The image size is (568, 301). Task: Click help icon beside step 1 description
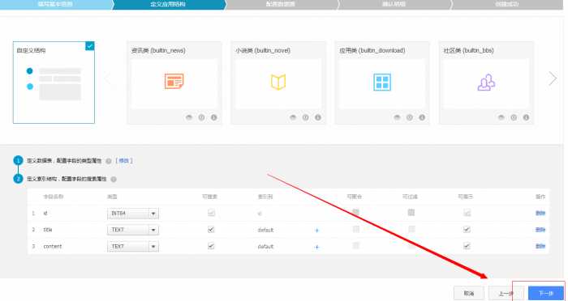click(x=108, y=161)
